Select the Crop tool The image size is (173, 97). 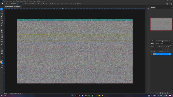coord(2,18)
